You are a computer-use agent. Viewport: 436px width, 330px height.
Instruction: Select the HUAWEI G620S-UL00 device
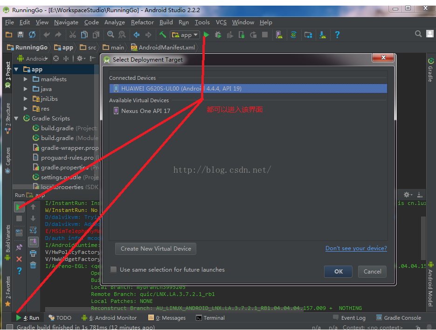click(x=248, y=89)
